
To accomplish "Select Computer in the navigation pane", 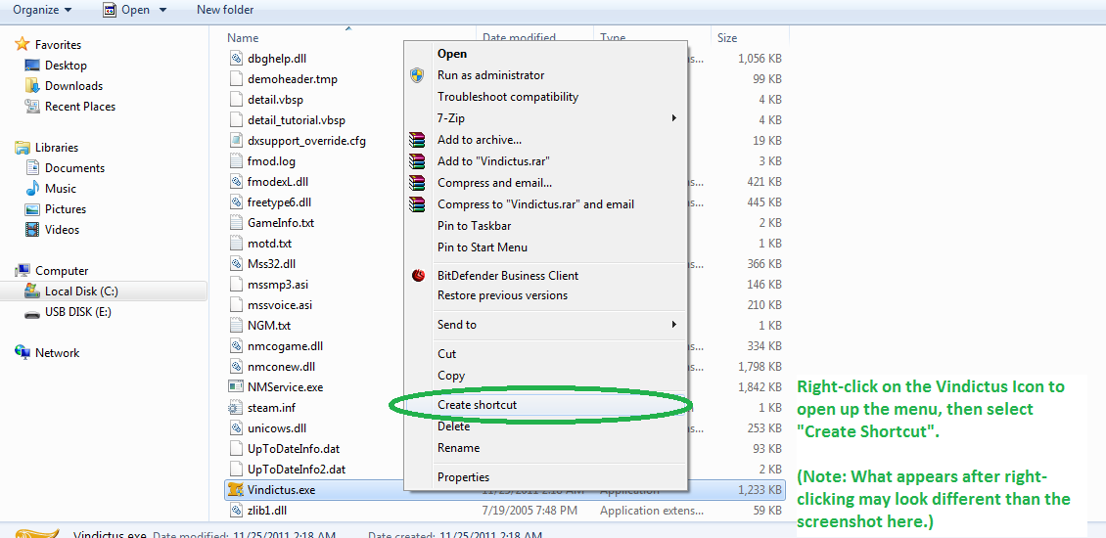I will pos(62,271).
